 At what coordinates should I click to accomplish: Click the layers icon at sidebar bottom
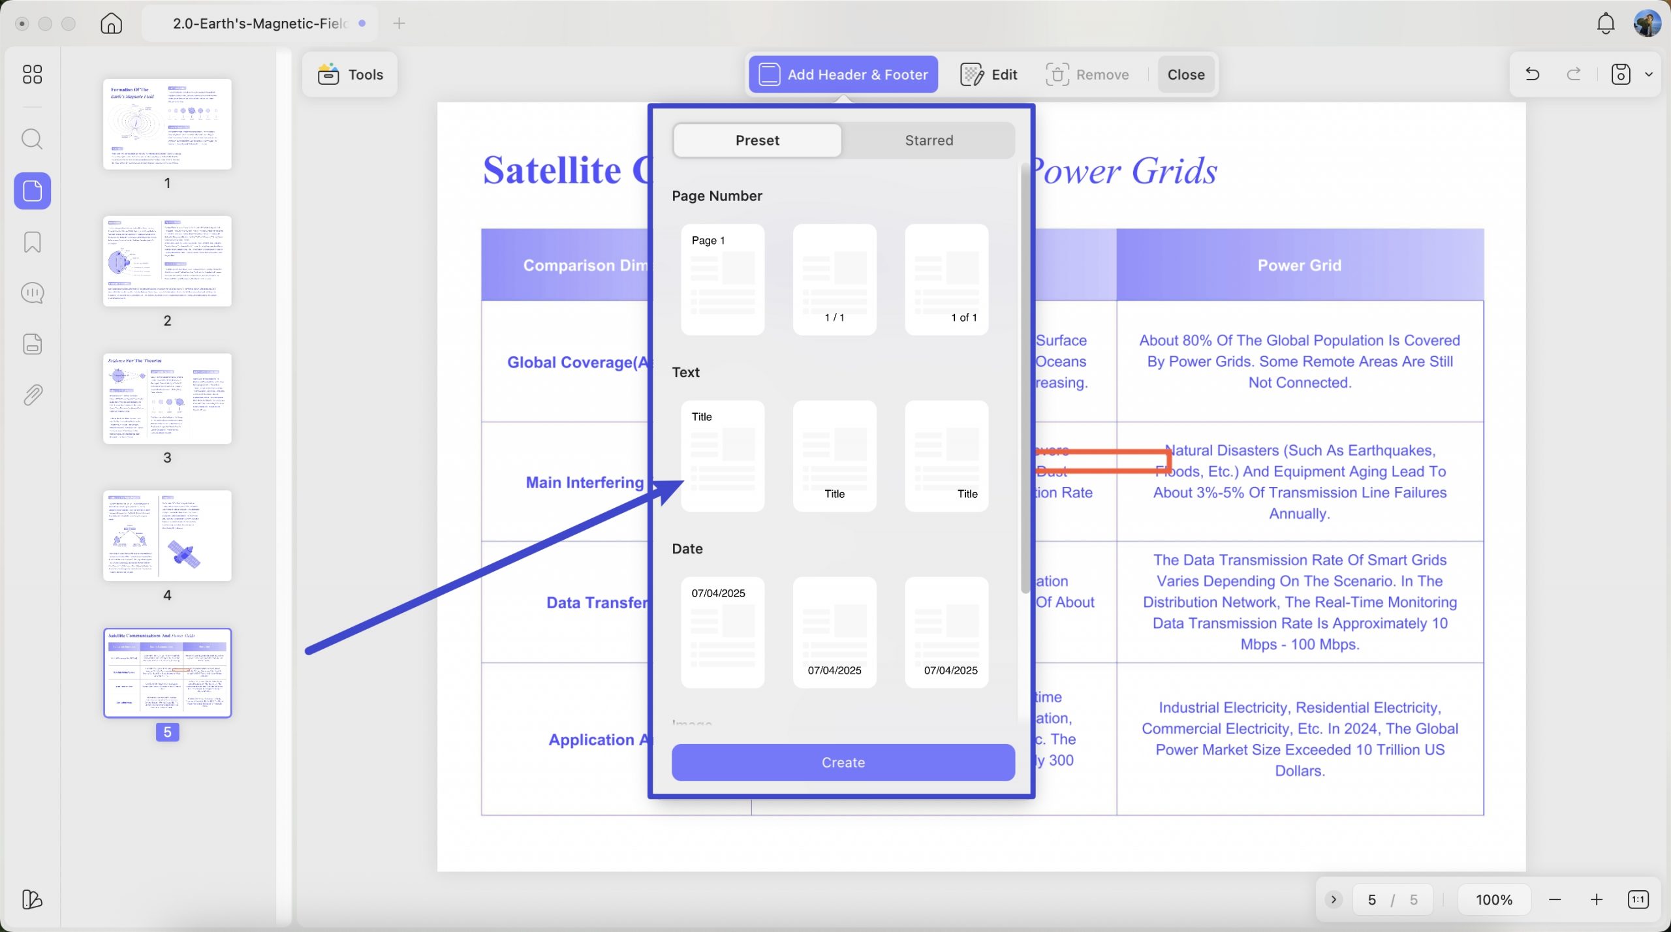32,900
